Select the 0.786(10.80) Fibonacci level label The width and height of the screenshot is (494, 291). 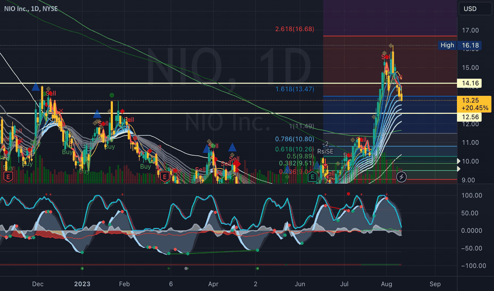pyautogui.click(x=295, y=139)
